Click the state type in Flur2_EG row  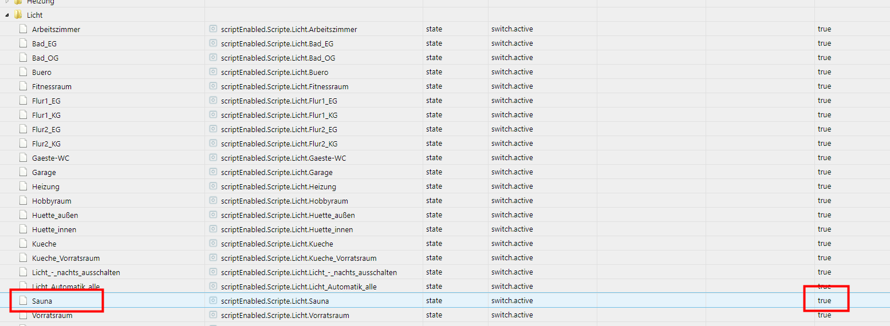click(x=434, y=129)
